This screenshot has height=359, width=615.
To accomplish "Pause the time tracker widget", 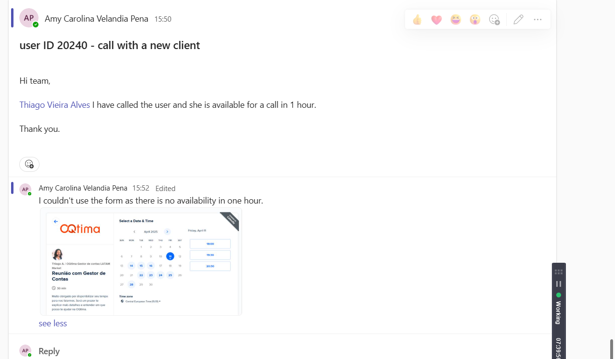I will tap(559, 284).
